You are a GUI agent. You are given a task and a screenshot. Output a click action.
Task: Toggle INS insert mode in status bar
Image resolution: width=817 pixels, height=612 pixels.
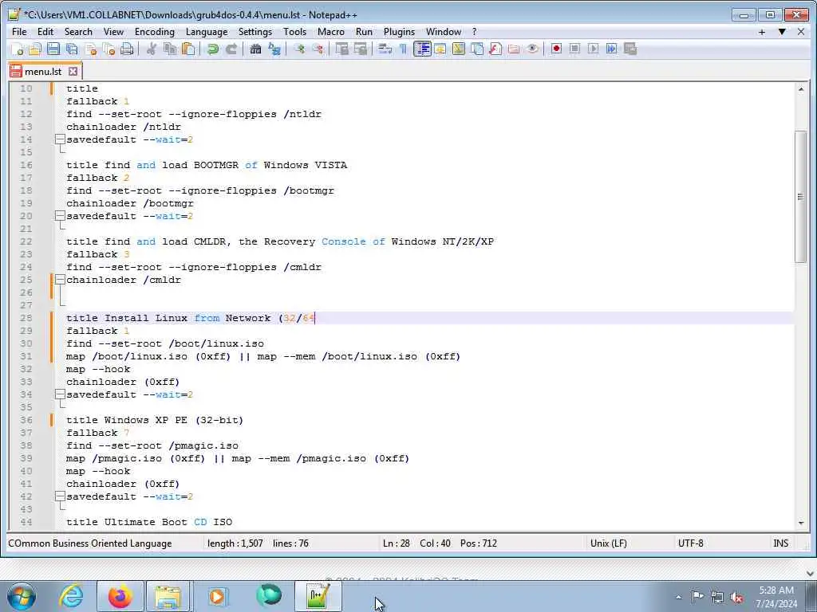pos(780,543)
